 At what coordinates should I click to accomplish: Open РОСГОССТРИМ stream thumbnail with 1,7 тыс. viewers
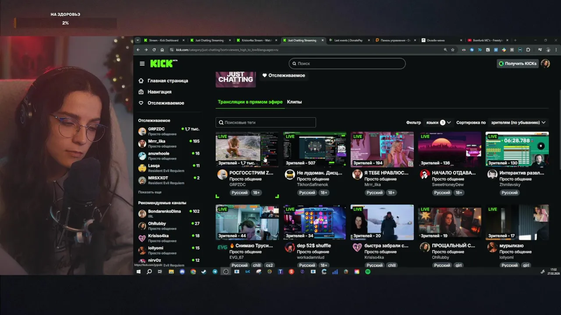[x=247, y=149]
